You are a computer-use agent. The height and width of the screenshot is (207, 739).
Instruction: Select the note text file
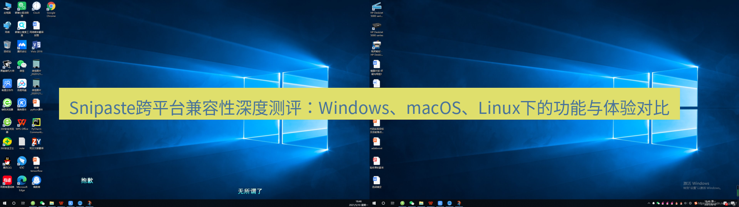click(x=22, y=143)
